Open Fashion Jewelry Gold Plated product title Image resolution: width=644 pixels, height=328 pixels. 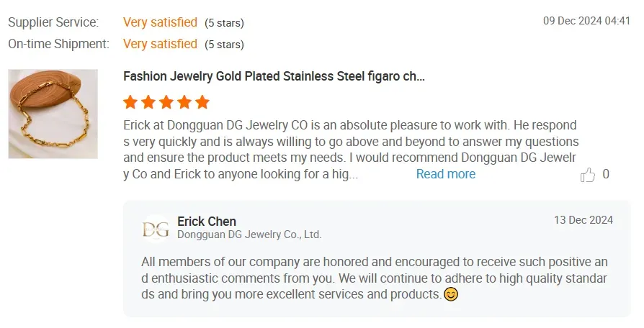(x=274, y=76)
